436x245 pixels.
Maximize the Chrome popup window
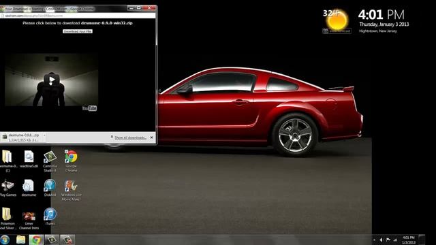(139, 8)
